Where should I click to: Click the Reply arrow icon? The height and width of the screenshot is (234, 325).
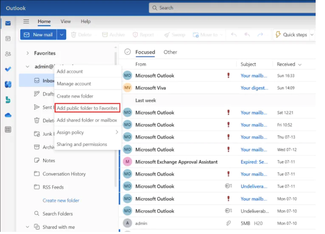pos(234,34)
